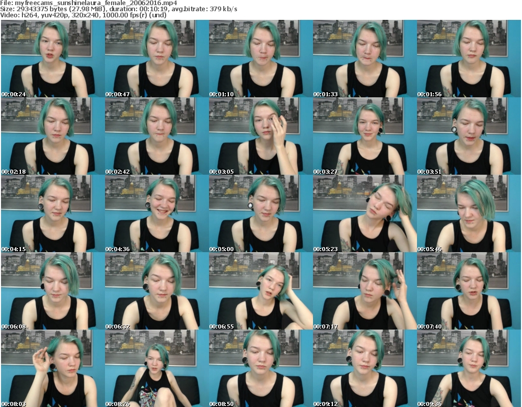
Task: Click the frame stamped 00:03:51
Action: [469, 136]
